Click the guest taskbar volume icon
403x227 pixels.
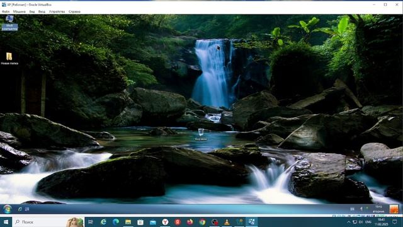point(361,209)
